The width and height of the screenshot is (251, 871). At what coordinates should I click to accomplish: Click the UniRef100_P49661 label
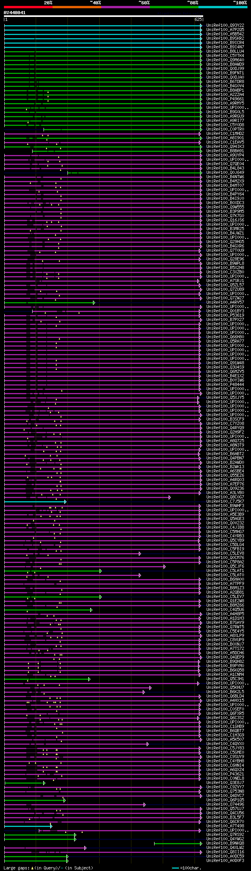coord(225,99)
